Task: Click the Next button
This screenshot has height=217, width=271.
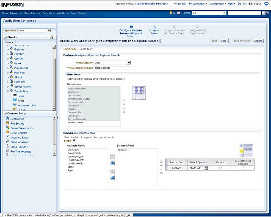Action: pyautogui.click(x=224, y=41)
